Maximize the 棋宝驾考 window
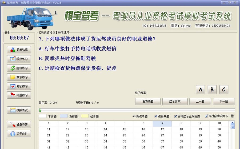Viewport: 240px width, 149px height. coord(229,2)
